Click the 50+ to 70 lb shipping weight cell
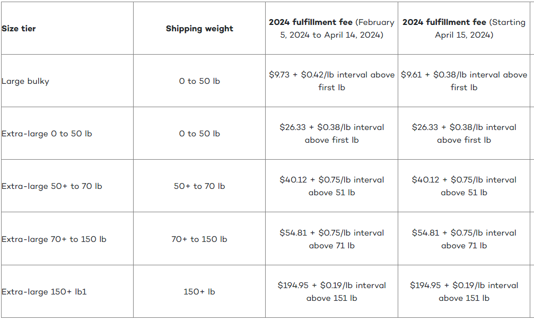This screenshot has height=321, width=534. pyautogui.click(x=199, y=186)
